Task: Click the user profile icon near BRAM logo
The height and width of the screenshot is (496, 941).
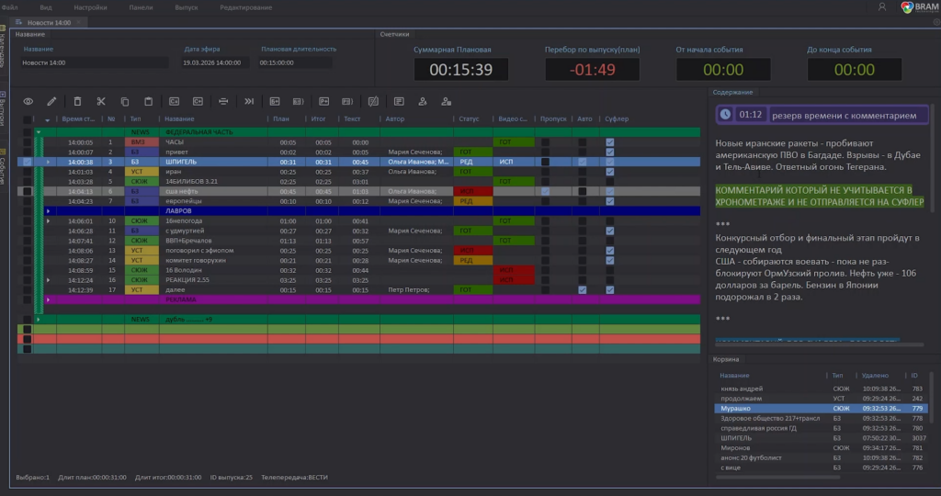Action: pyautogui.click(x=882, y=6)
